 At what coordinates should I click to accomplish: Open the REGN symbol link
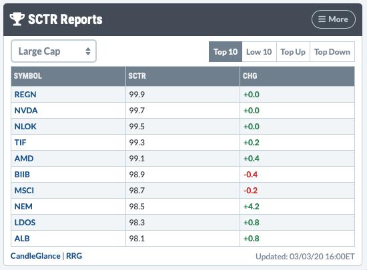25,95
